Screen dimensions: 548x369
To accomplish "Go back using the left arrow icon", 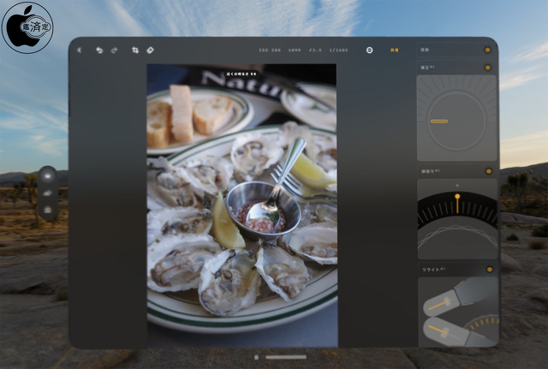I will tap(80, 50).
